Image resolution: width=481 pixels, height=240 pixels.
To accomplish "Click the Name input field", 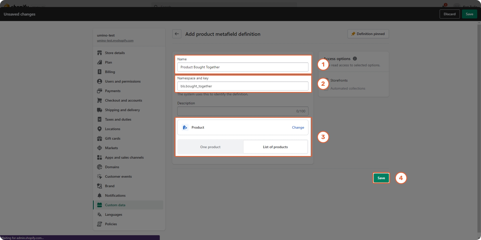I will [x=243, y=67].
